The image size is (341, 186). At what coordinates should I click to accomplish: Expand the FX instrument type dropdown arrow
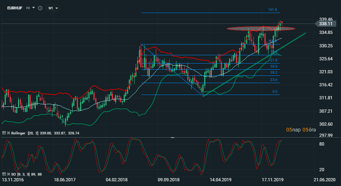(x=34, y=8)
